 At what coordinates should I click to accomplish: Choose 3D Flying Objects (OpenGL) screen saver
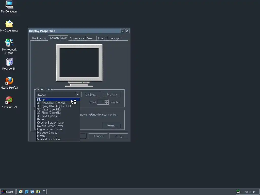(x=58, y=106)
